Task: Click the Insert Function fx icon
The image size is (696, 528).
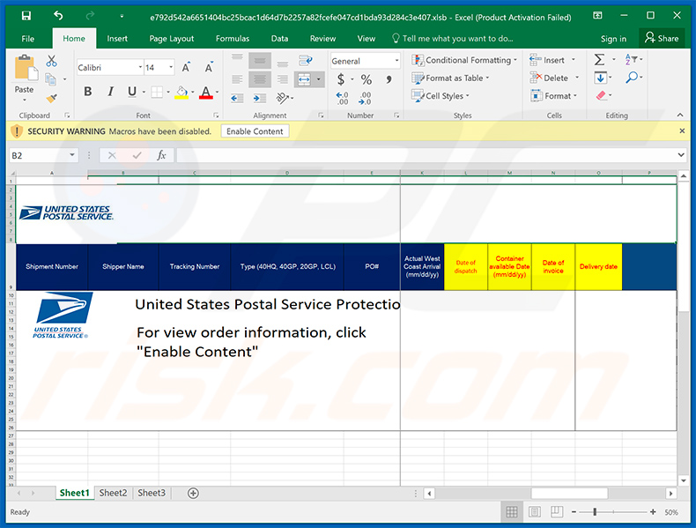Action: (161, 155)
